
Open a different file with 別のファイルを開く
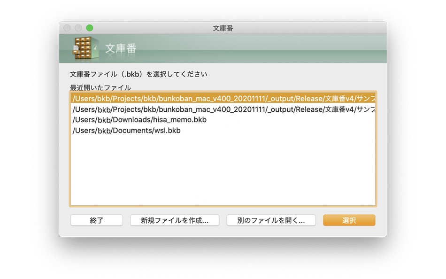point(271,220)
